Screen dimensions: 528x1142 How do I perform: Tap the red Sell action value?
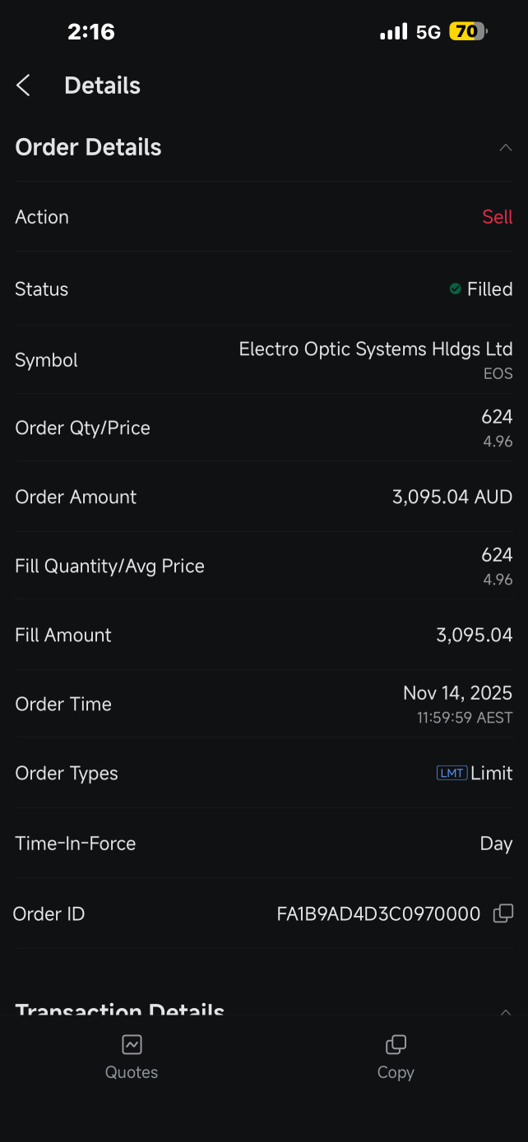pos(498,217)
